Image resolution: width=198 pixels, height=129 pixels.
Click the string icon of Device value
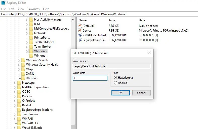(80, 30)
